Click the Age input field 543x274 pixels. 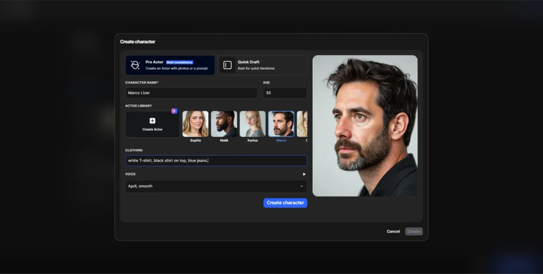point(285,93)
